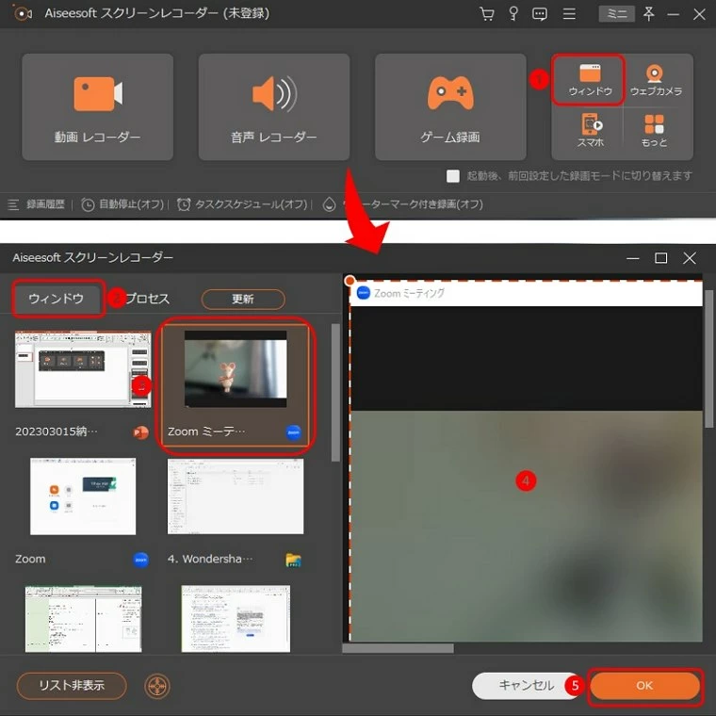
Task: Click the orange corner handle of preview selection
Action: (350, 280)
